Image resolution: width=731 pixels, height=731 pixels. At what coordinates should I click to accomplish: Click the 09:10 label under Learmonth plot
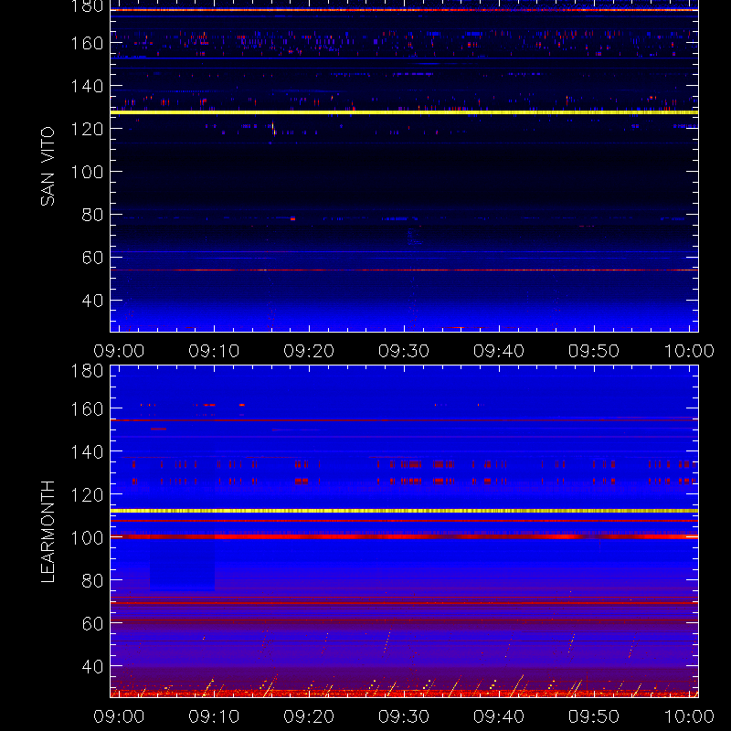click(214, 716)
